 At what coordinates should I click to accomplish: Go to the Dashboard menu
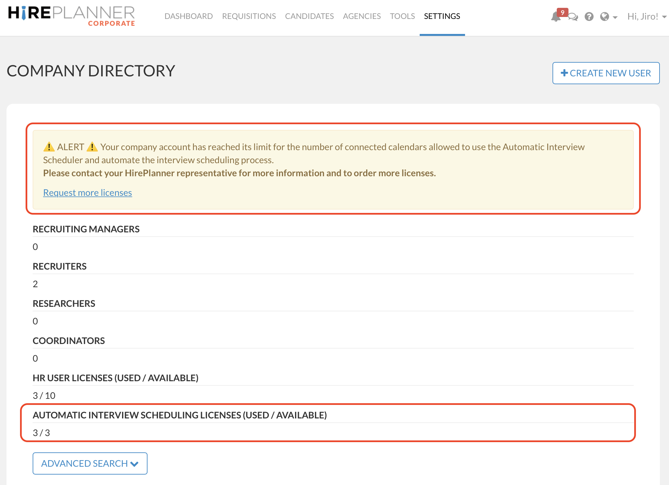coord(189,16)
